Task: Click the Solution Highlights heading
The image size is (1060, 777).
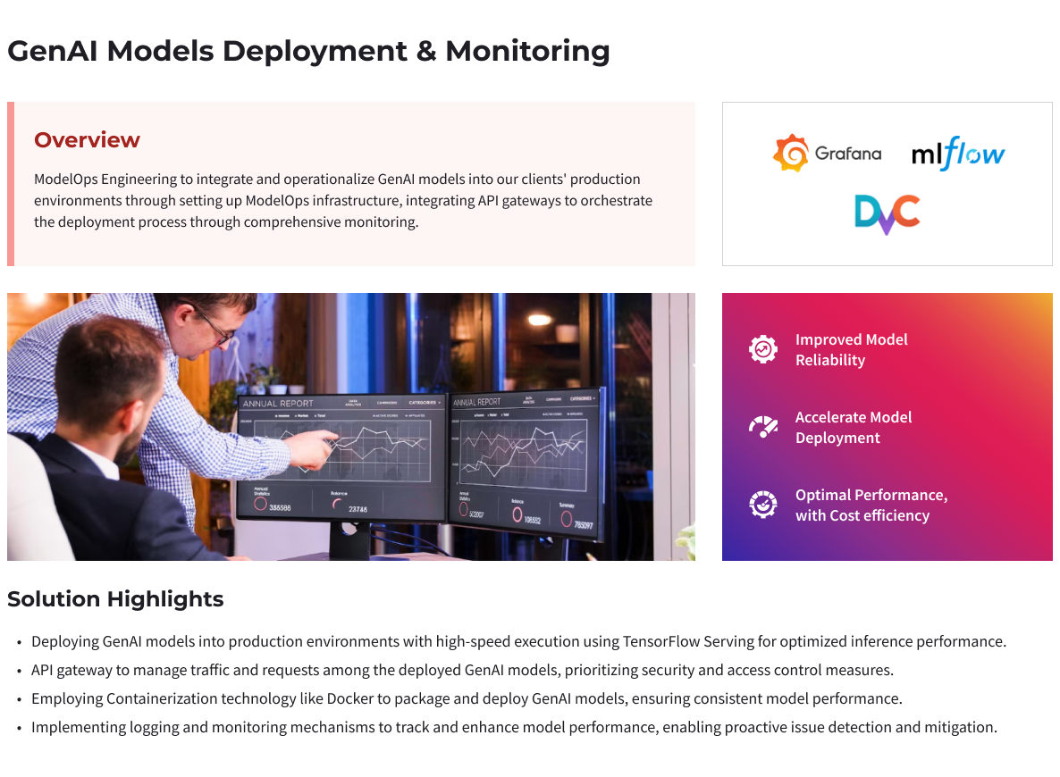Action: 116,598
